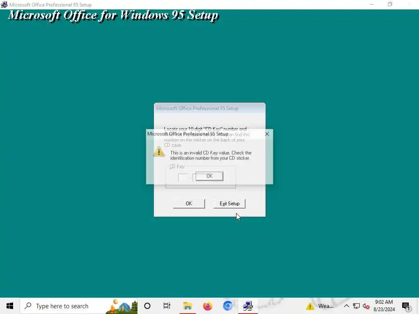The width and height of the screenshot is (419, 314).
Task: Click OK button in CD Key setup dialog
Action: coord(189,204)
